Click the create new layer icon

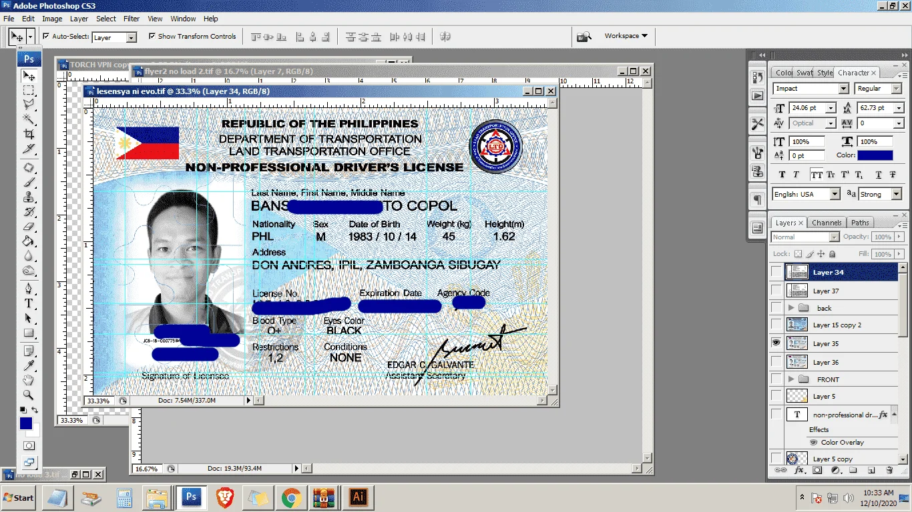(873, 471)
